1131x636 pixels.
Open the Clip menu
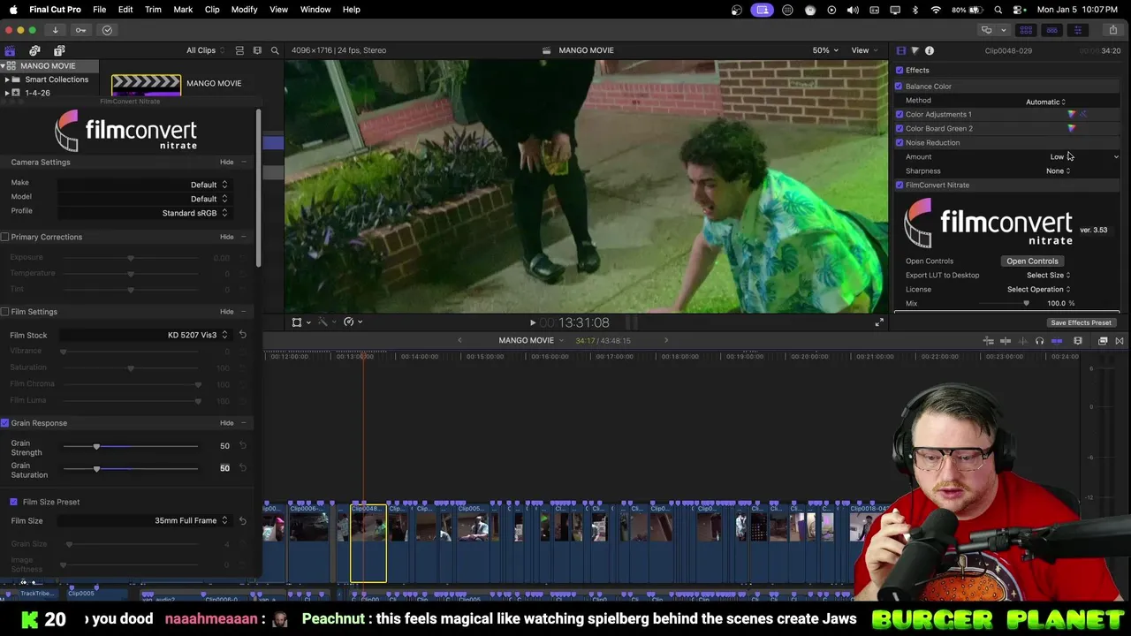[x=212, y=10]
